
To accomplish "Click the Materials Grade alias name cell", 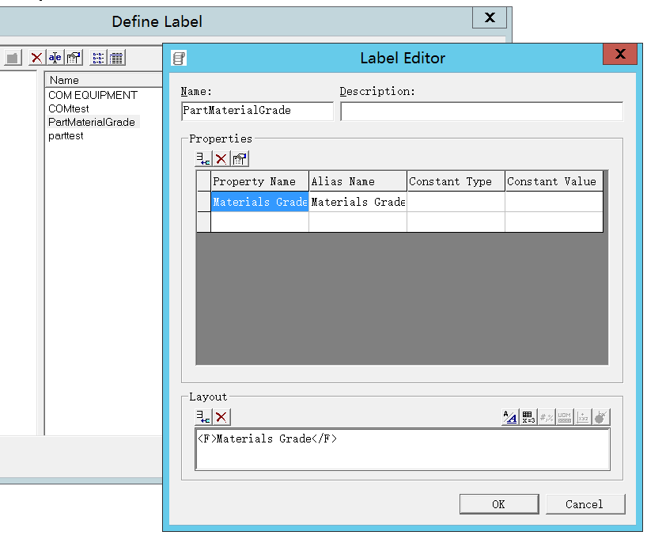I will 358,202.
